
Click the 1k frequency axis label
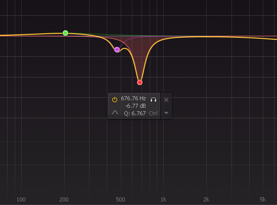[x=163, y=199]
